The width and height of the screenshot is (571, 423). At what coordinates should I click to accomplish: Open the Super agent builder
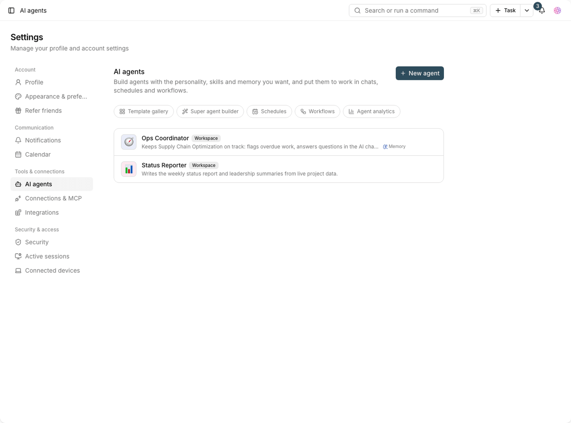[210, 112]
